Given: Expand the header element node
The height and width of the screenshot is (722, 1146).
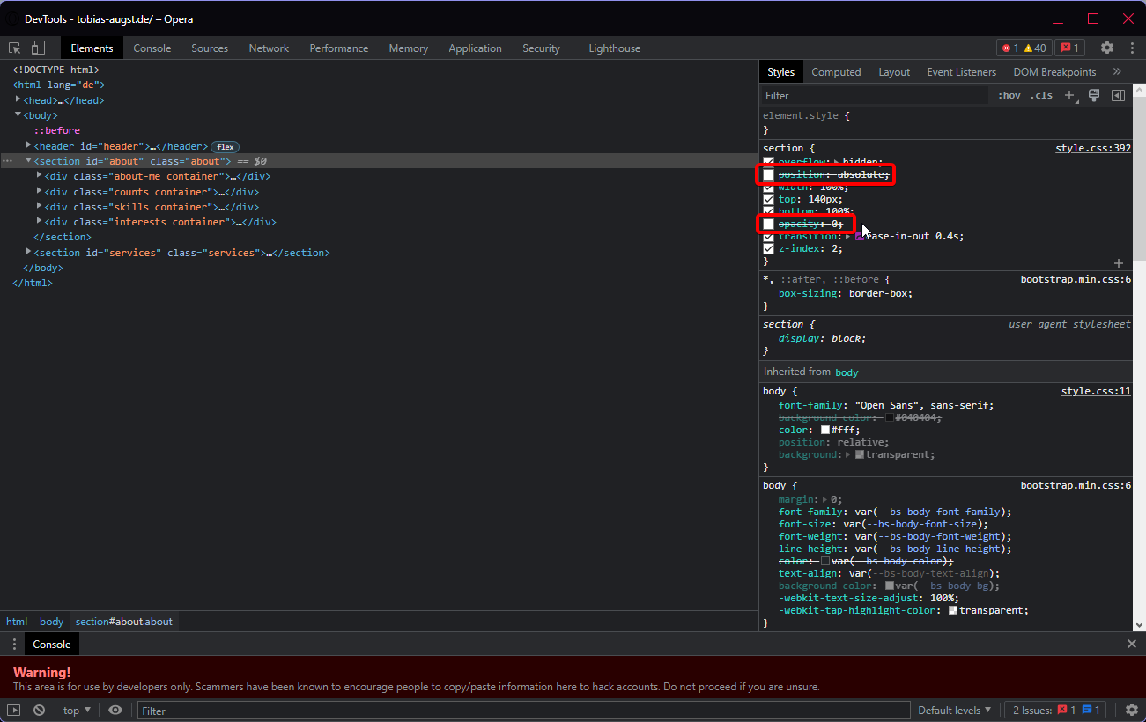Looking at the screenshot, I should click(29, 146).
